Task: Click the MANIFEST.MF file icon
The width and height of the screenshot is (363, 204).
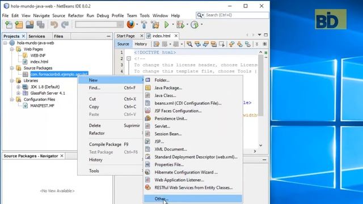Action: (25, 106)
